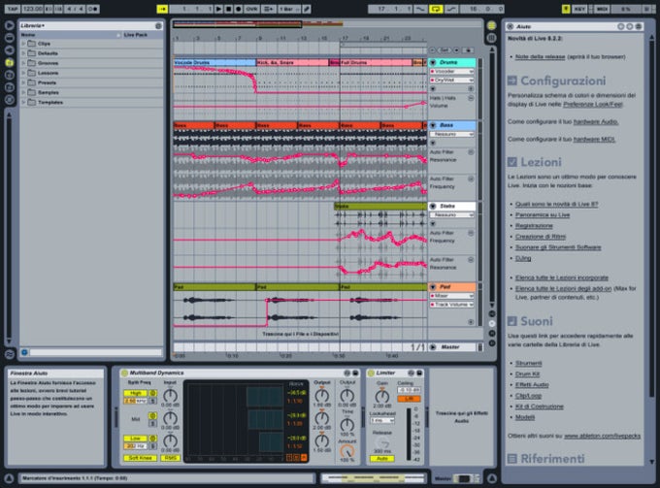Image resolution: width=660 pixels, height=488 pixels.
Task: Expand the Grooves folder
Action: tap(24, 63)
